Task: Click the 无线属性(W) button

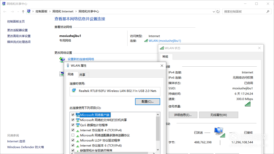Action: (x=219, y=115)
